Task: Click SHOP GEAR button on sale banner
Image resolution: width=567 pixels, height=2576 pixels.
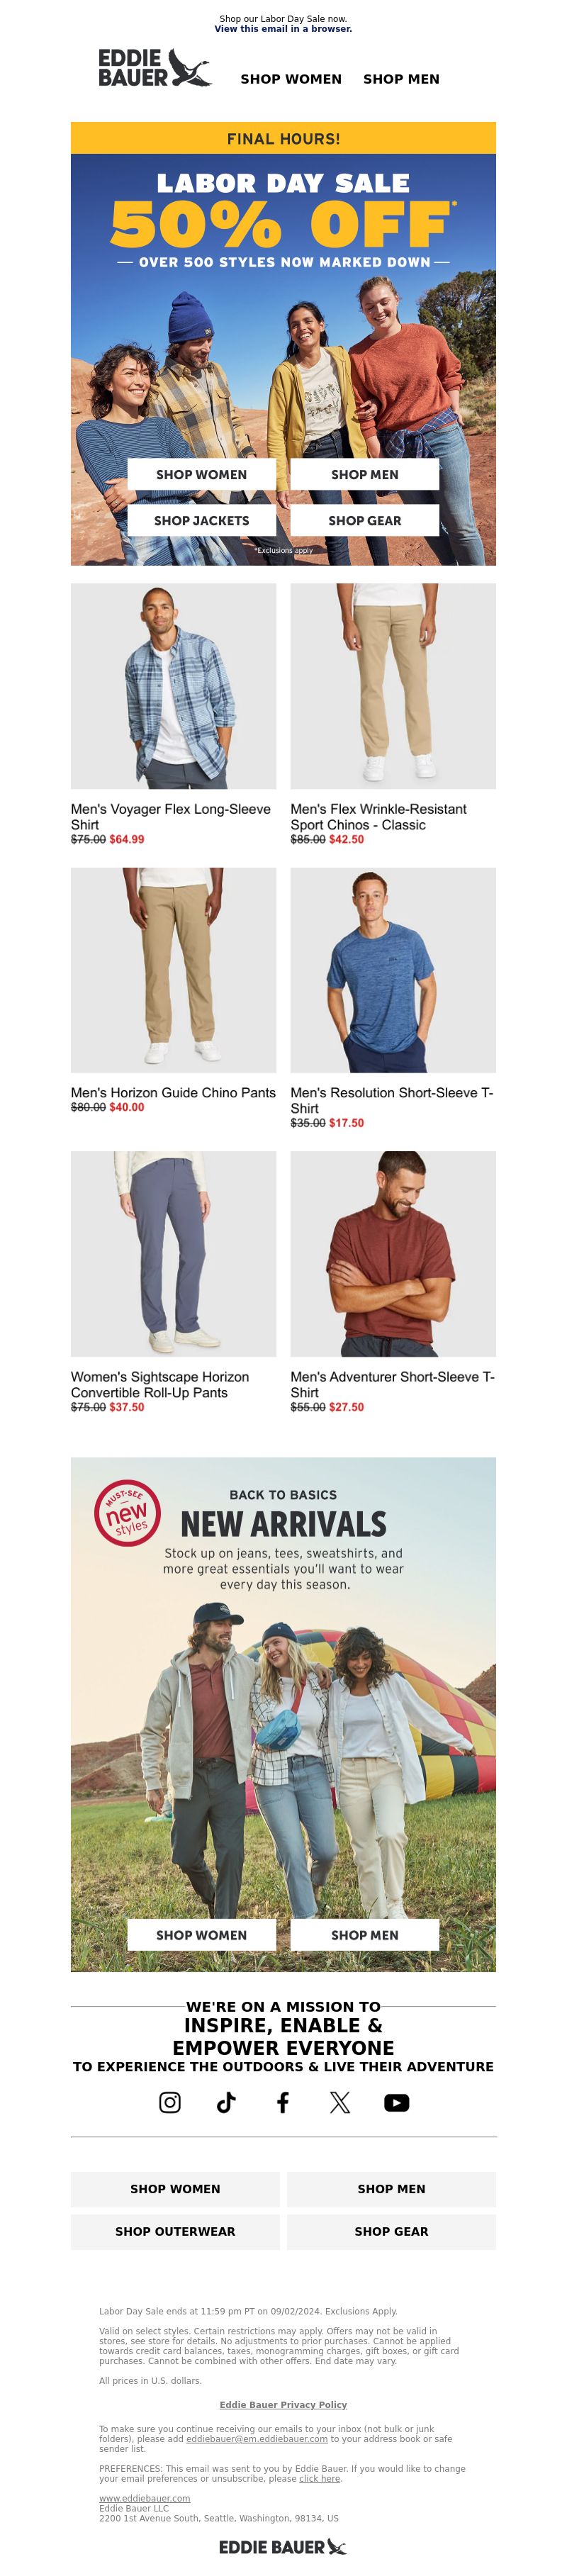Action: tap(365, 520)
